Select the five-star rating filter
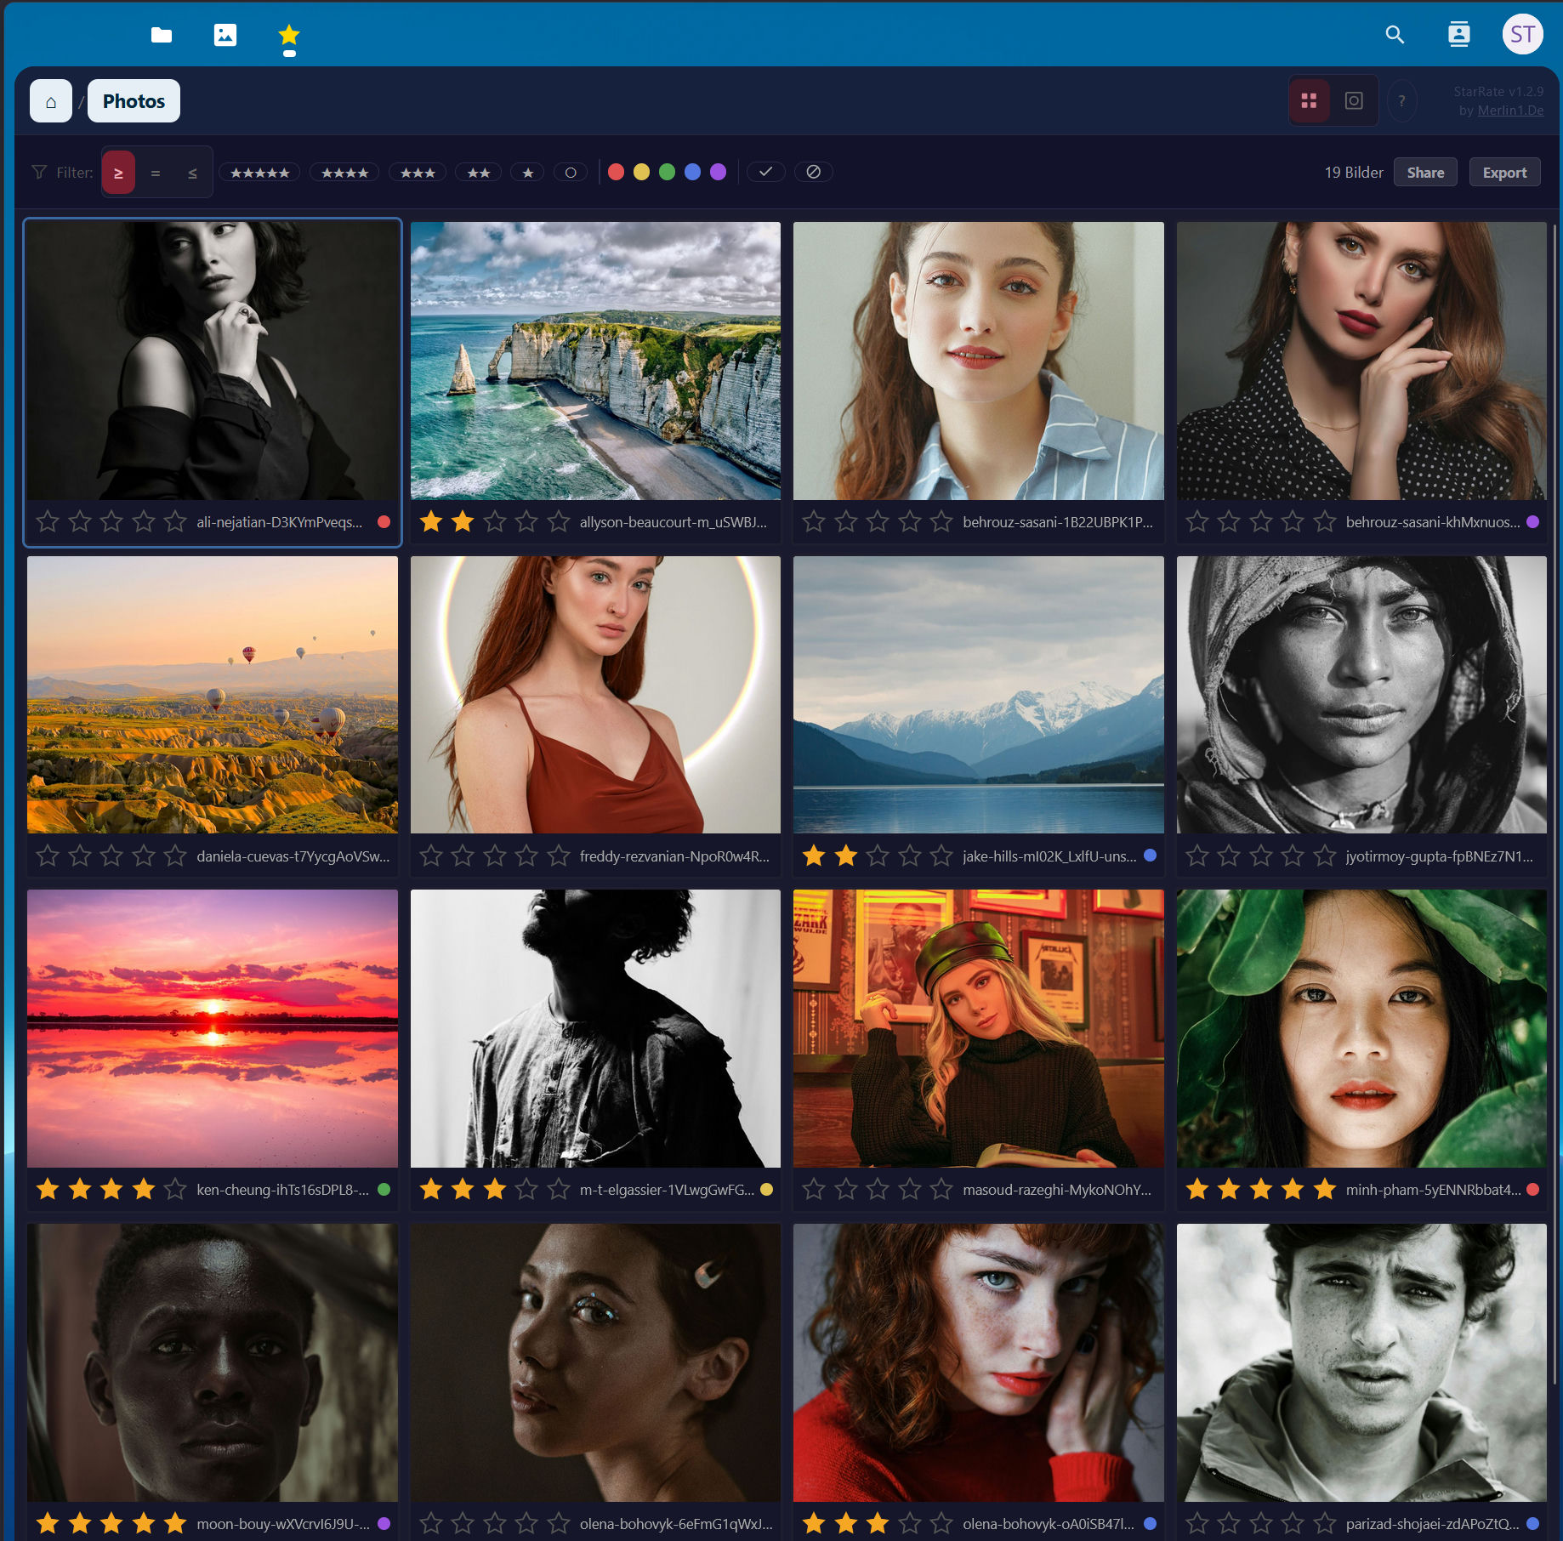The image size is (1563, 1541). click(x=259, y=171)
